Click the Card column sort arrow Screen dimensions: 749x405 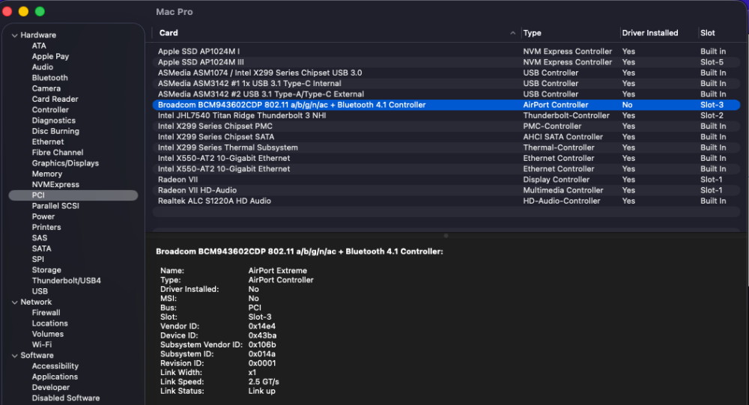point(512,33)
